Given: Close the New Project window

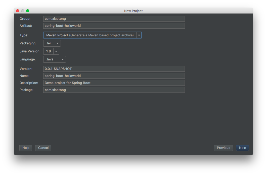Looking at the screenshot, I should 18,11.
